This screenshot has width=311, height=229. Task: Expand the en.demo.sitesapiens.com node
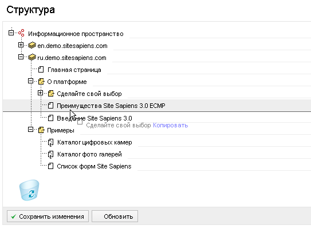coord(21,45)
